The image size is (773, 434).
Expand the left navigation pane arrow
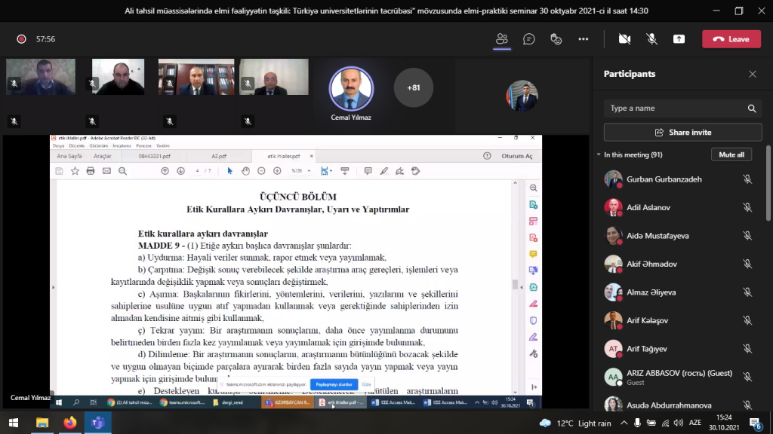click(54, 287)
